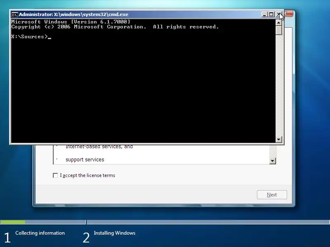Click the Next button in the installer
This screenshot has height=247, width=330.
point(272,195)
